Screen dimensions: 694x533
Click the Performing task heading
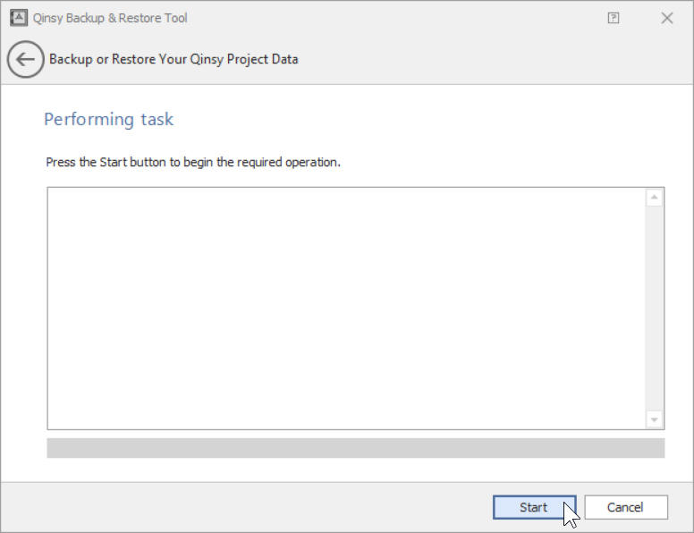point(109,120)
